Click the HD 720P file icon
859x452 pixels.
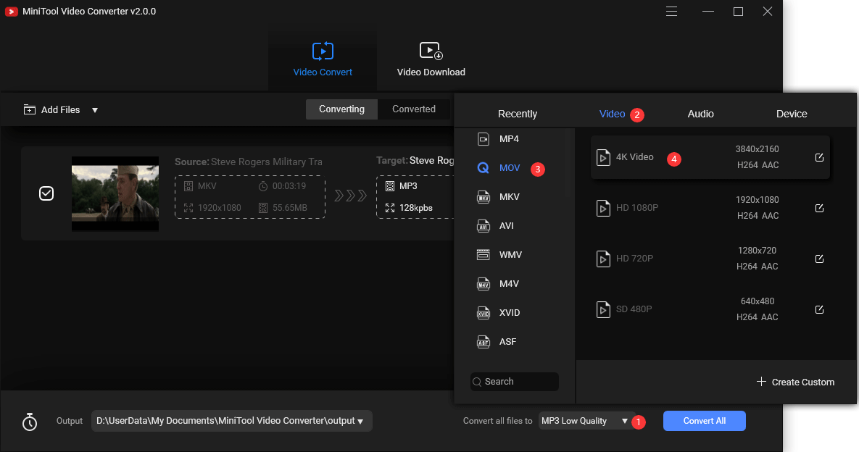pyautogui.click(x=603, y=259)
